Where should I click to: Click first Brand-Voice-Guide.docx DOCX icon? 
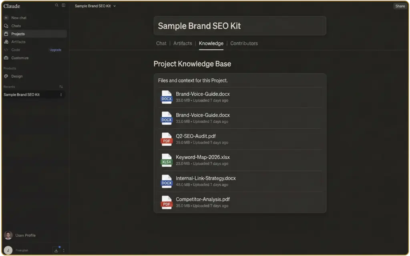click(166, 97)
